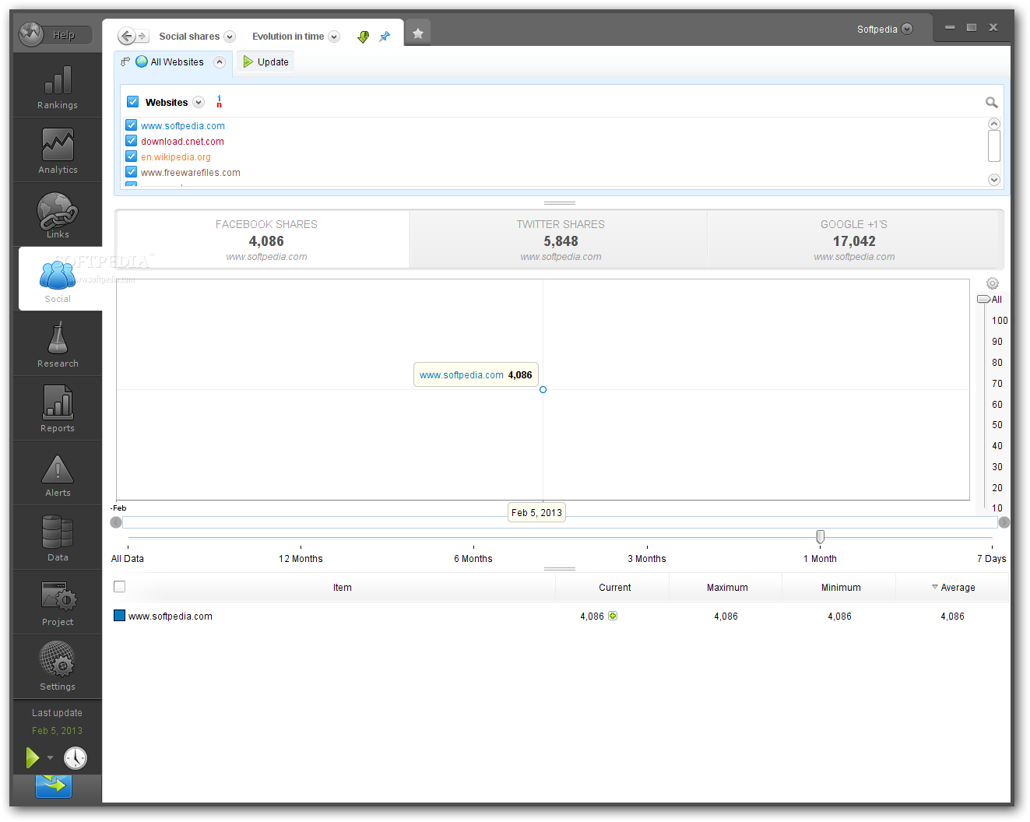The width and height of the screenshot is (1030, 822).
Task: Uncheck www.softpedia.com website checkbox
Action: point(132,125)
